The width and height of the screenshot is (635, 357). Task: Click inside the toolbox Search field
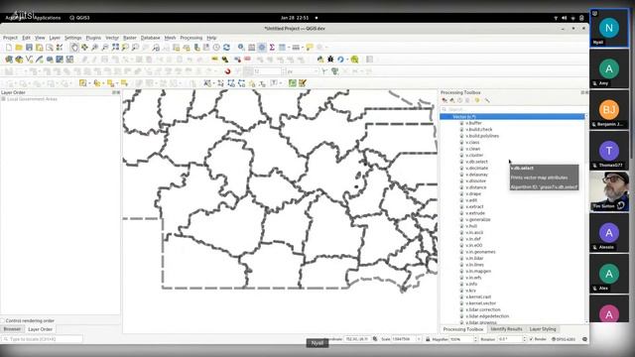pos(513,109)
